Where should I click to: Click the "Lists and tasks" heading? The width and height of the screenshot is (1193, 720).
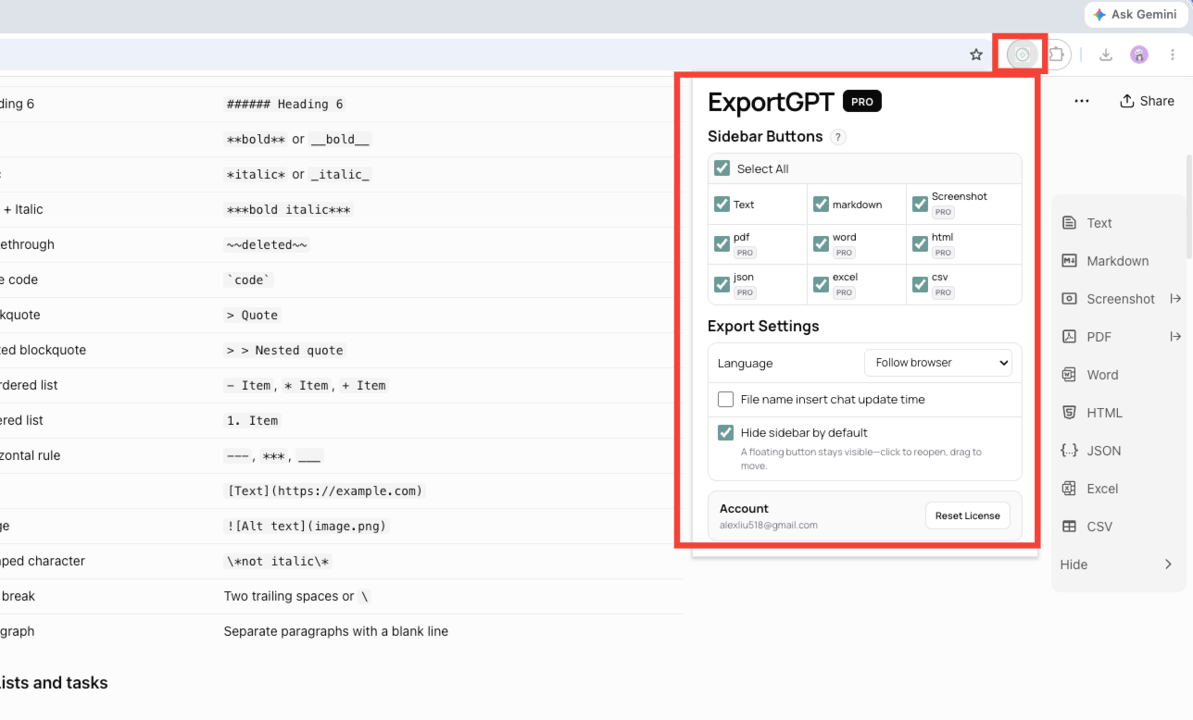point(54,683)
